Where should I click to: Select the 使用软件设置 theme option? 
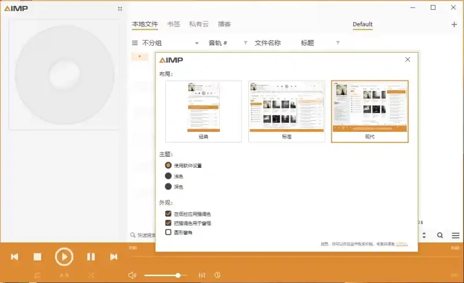click(x=168, y=165)
